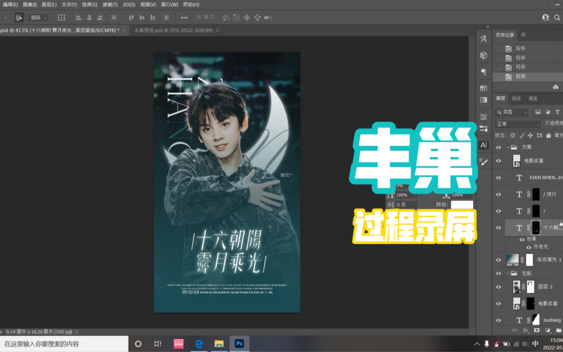Open 3D panel cube icon
Screen dimensions: 563x352
(x=483, y=56)
